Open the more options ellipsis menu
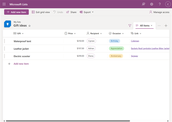The height and width of the screenshot is (122, 172). pyautogui.click(x=159, y=26)
